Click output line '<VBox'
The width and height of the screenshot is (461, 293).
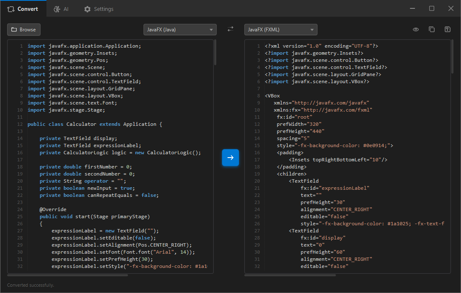click(x=272, y=96)
